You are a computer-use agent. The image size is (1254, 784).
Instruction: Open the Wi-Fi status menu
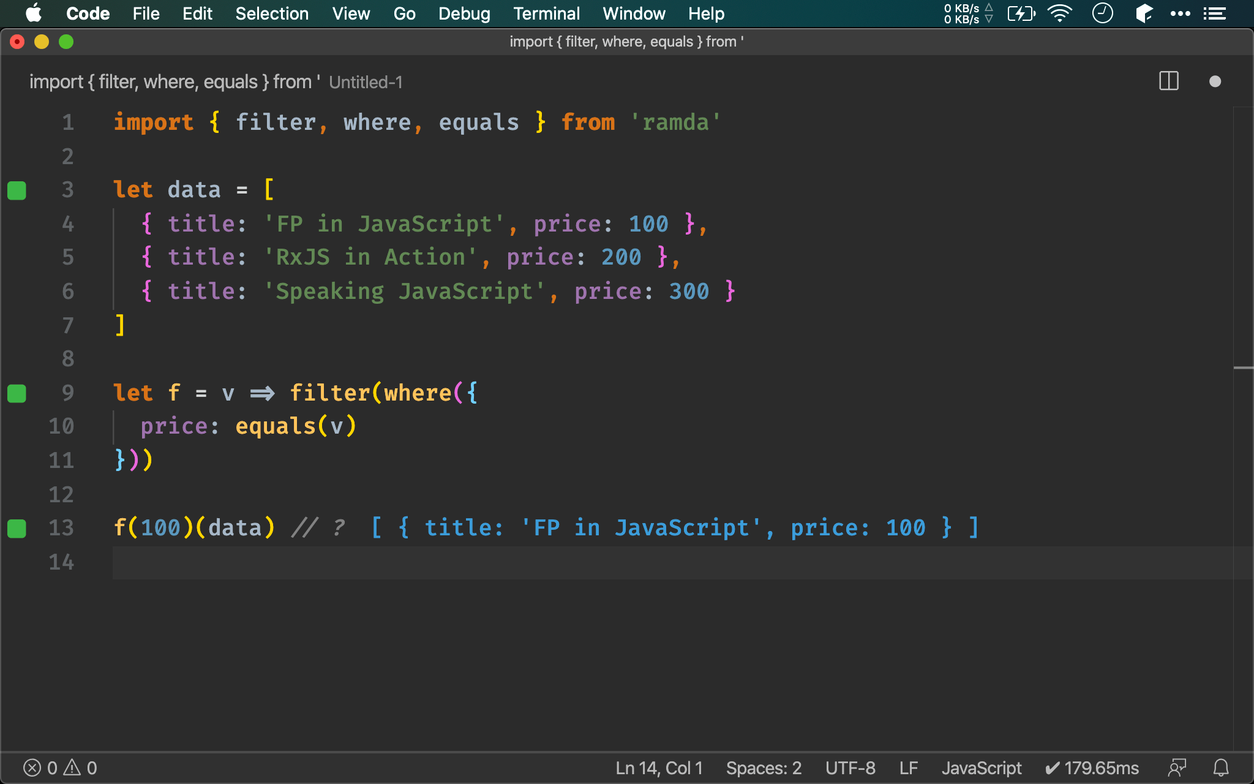(1060, 13)
